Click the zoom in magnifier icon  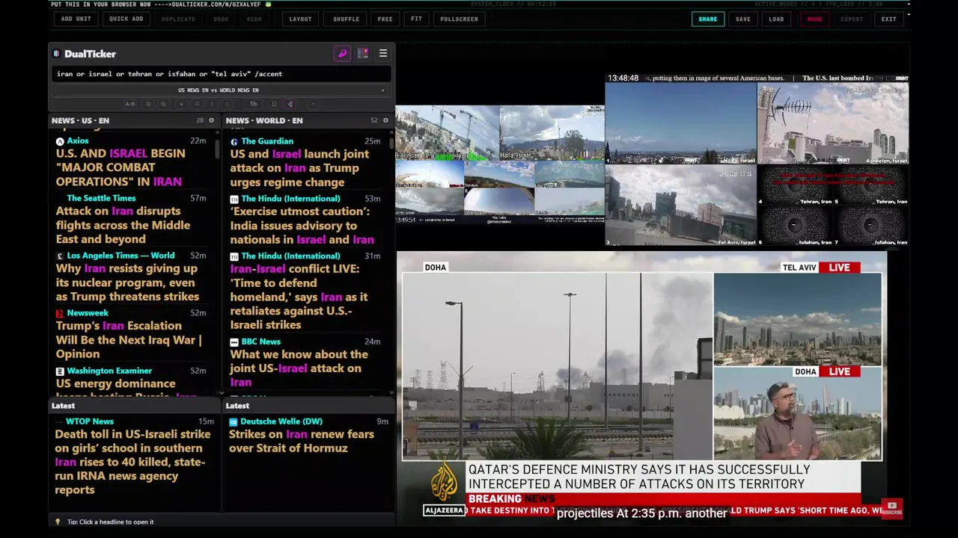click(163, 104)
